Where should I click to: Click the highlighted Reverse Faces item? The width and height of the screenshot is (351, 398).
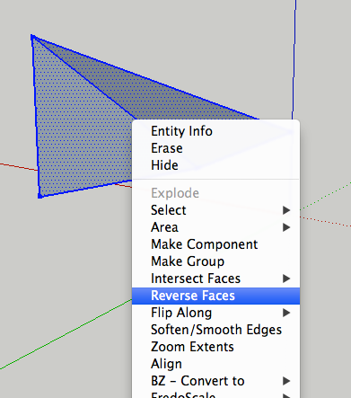coord(215,296)
